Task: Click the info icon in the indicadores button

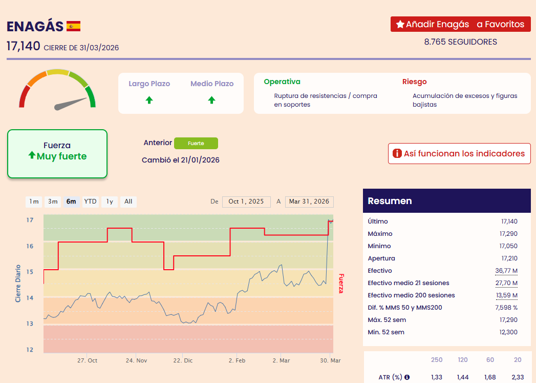Action: 397,153
